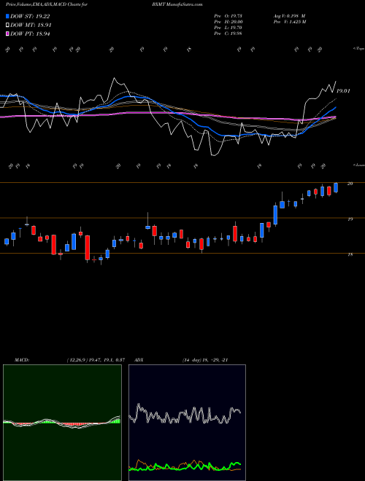
Task: Click the '<Tops' label beside the chart
Action: [359, 49]
